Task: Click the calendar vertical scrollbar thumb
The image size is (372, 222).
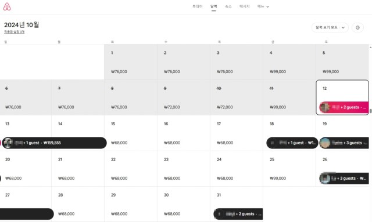Action: click(370, 111)
